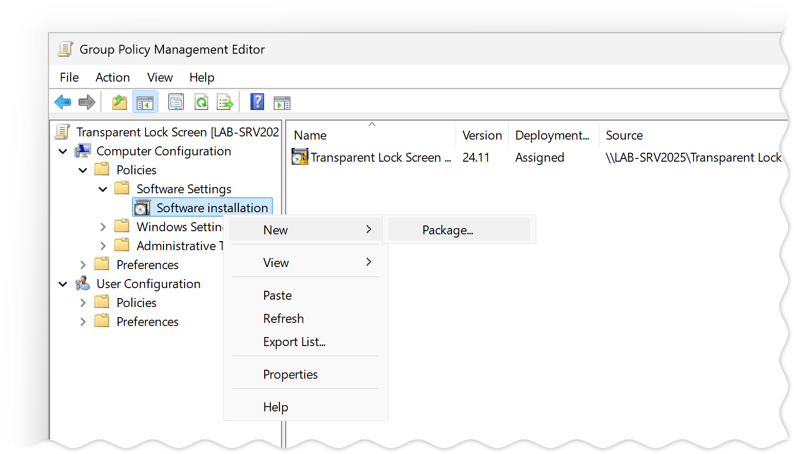This screenshot has width=794, height=454.
Task: Click the User Configuration Preferences folder icon
Action: pos(102,321)
